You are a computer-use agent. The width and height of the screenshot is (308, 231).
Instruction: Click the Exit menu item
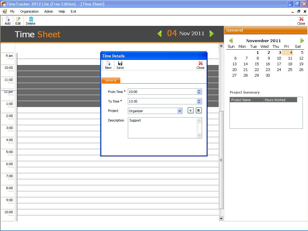pyautogui.click(x=73, y=12)
